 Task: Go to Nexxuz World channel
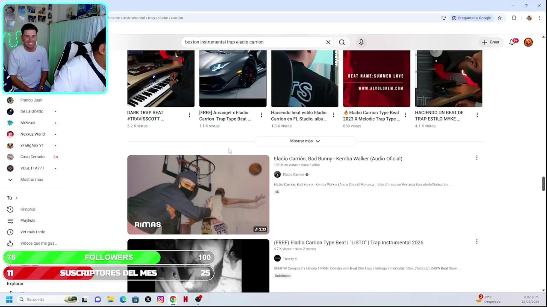(x=32, y=134)
